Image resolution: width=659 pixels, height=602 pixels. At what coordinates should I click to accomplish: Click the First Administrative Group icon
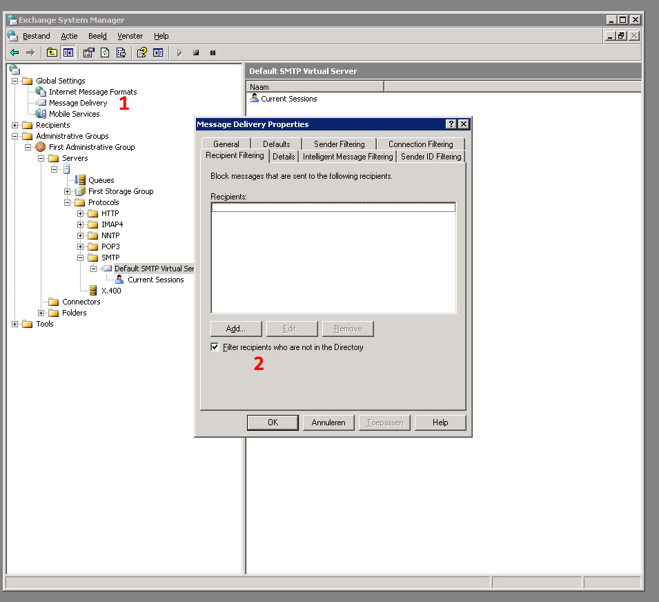(x=40, y=147)
